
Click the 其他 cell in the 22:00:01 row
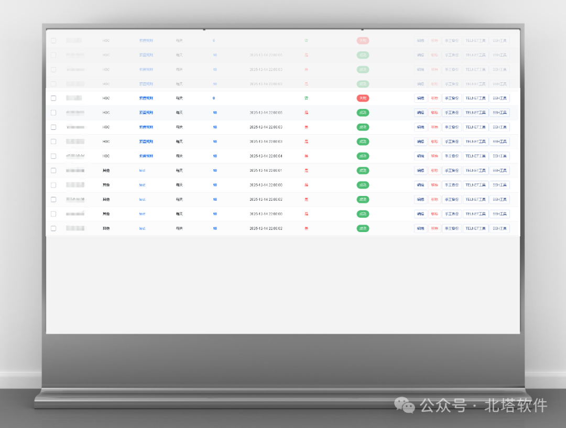[x=106, y=170]
